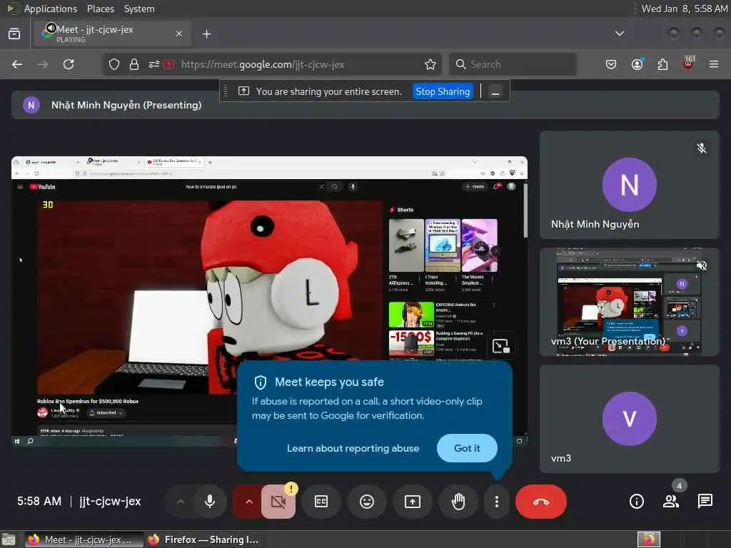
Task: Toggle closed captions button
Action: 321,502
